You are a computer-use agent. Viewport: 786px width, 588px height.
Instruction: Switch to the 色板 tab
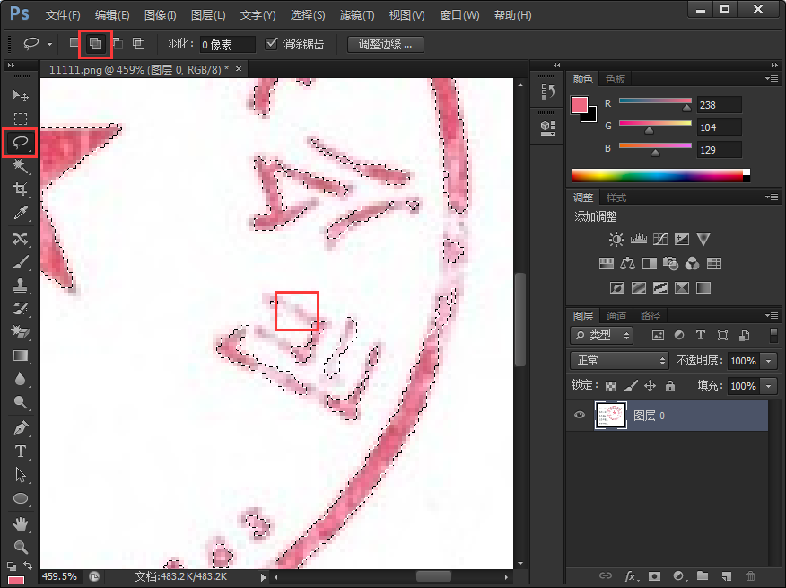click(615, 79)
